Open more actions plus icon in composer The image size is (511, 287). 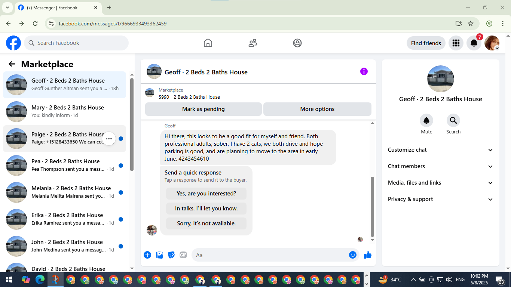point(147,255)
